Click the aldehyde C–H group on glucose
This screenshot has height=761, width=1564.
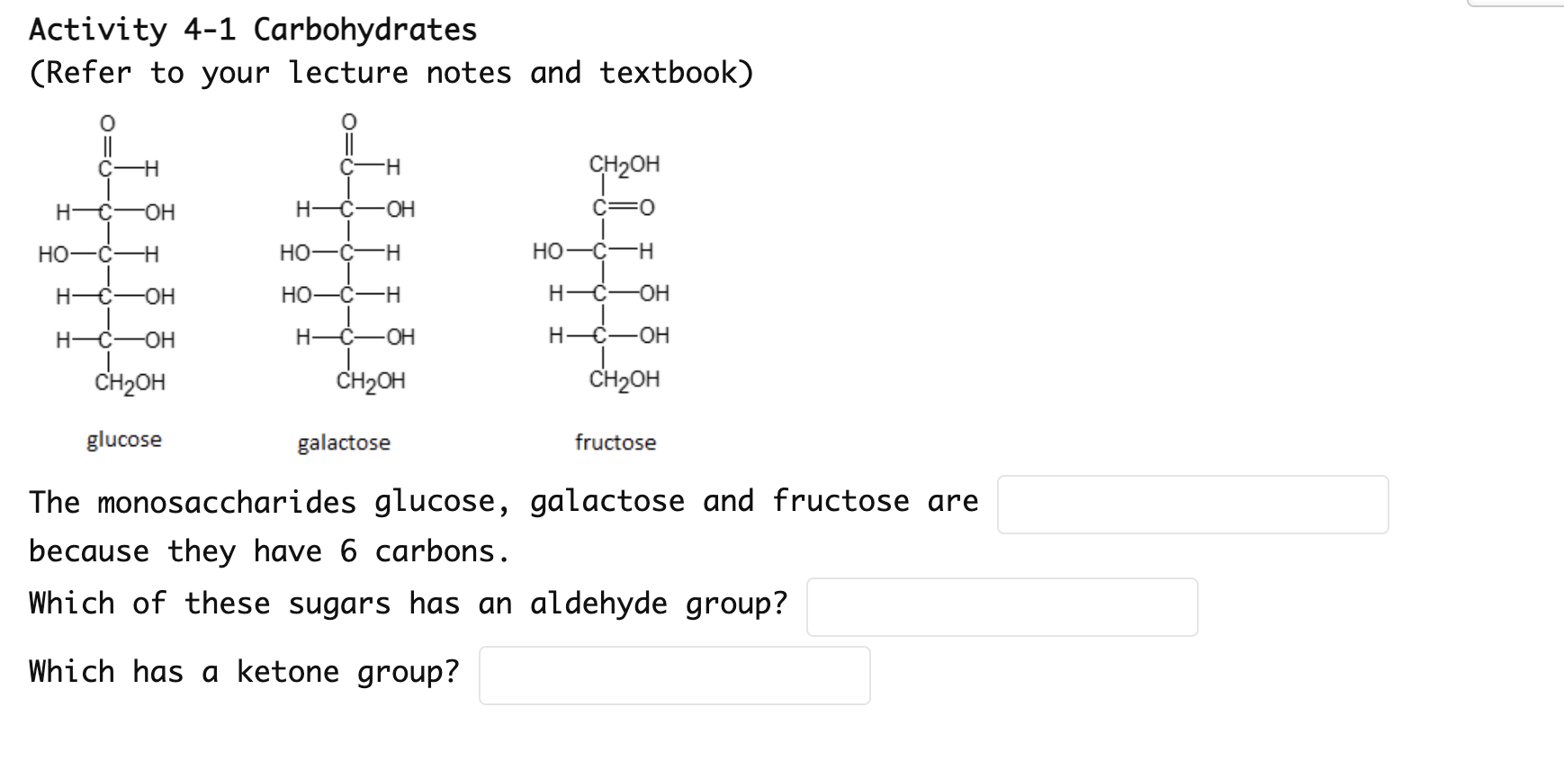(126, 168)
